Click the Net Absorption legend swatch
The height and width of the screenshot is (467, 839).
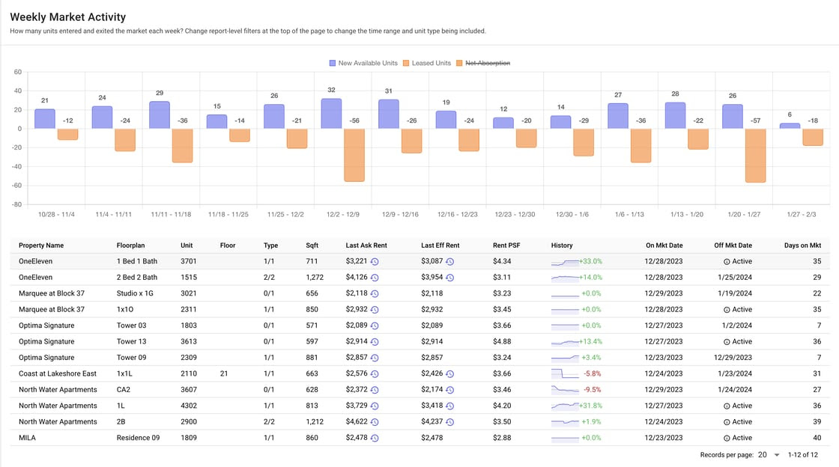click(459, 63)
